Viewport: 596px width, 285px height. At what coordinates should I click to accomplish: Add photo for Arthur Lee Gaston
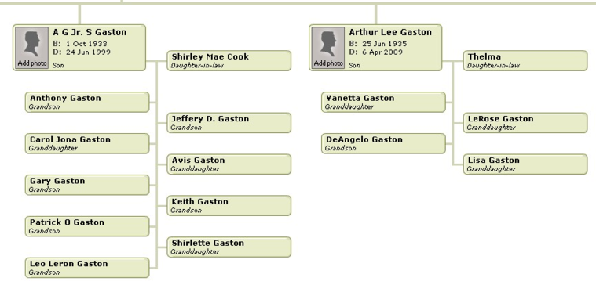[x=328, y=48]
